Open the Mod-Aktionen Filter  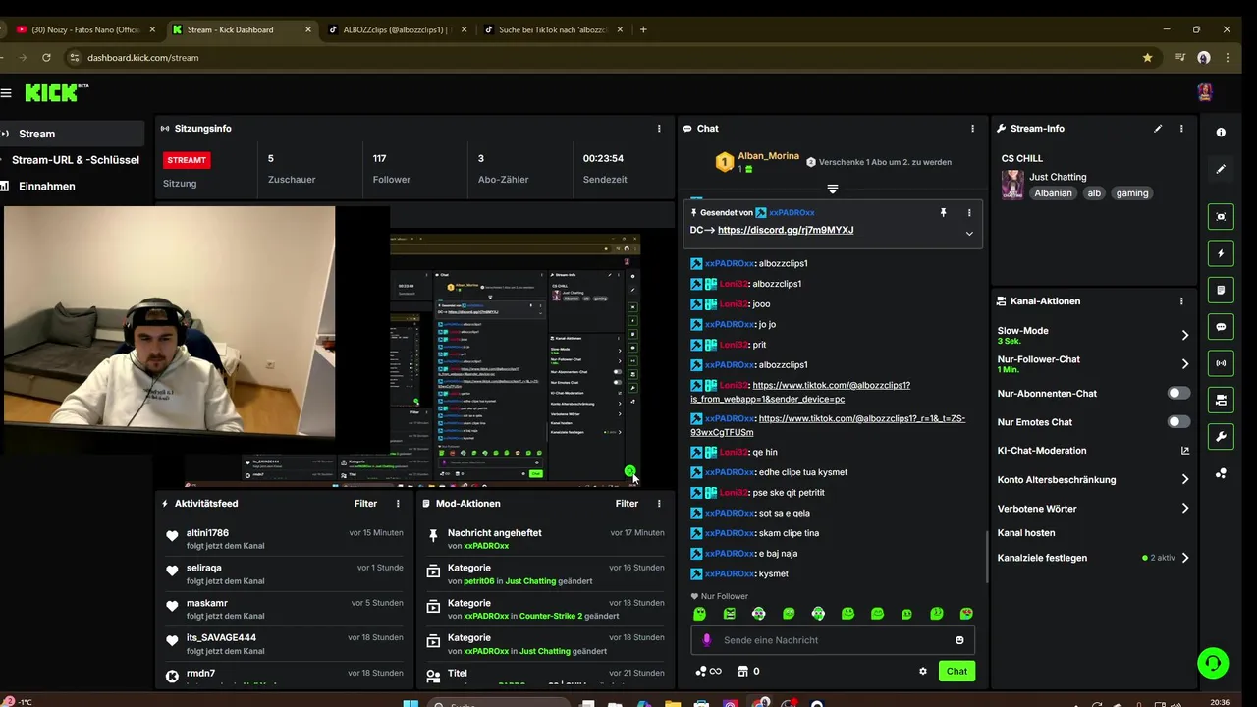coord(627,504)
